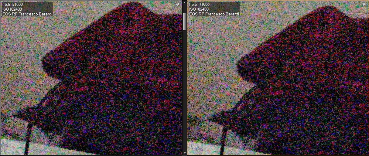Click the pin icon on left image
The width and height of the screenshot is (369, 156).
pos(178,5)
